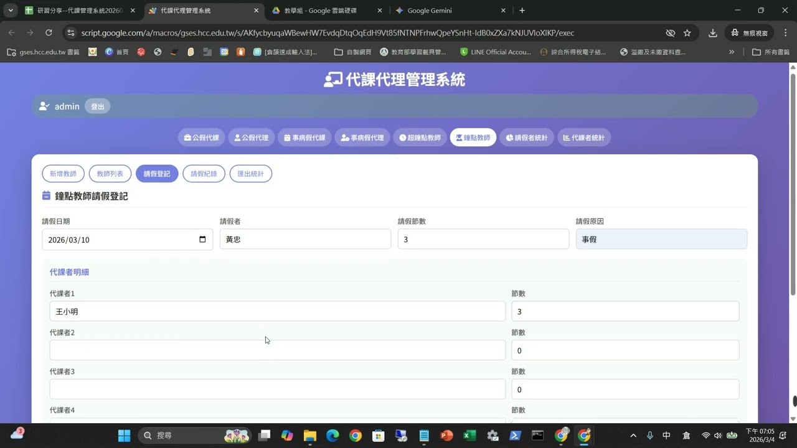Click the page vertical scrollbar
Viewport: 797px width, 448px height.
(793, 184)
